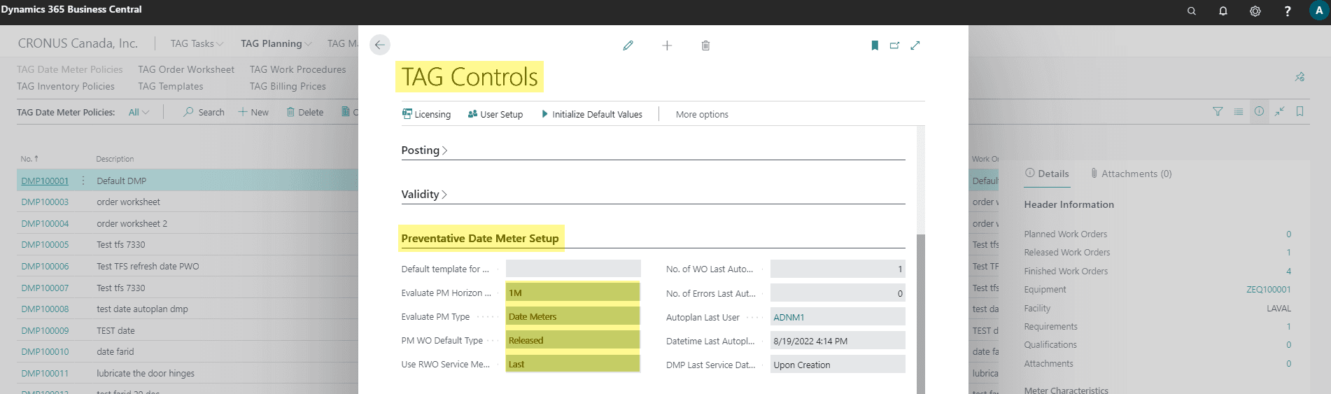Expand the Posting section
This screenshot has width=1331, height=394.
click(424, 150)
